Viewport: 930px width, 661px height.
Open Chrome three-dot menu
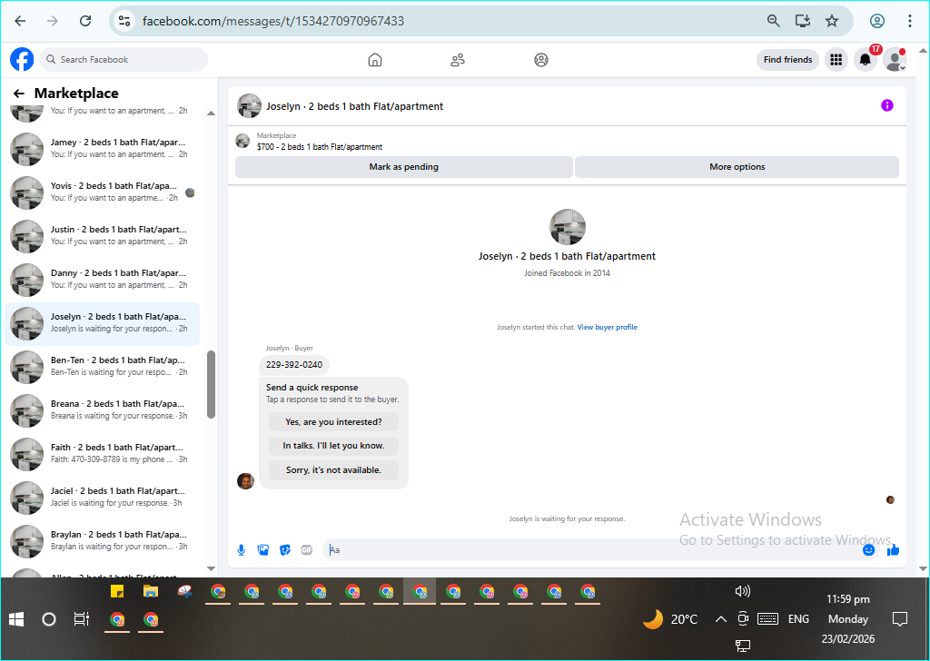pyautogui.click(x=910, y=22)
